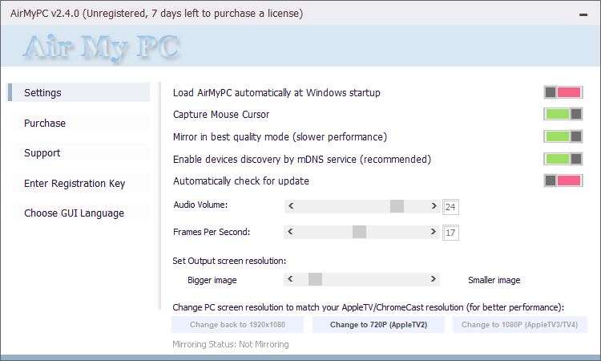
Task: Open the Purchase section
Action: tap(79, 124)
